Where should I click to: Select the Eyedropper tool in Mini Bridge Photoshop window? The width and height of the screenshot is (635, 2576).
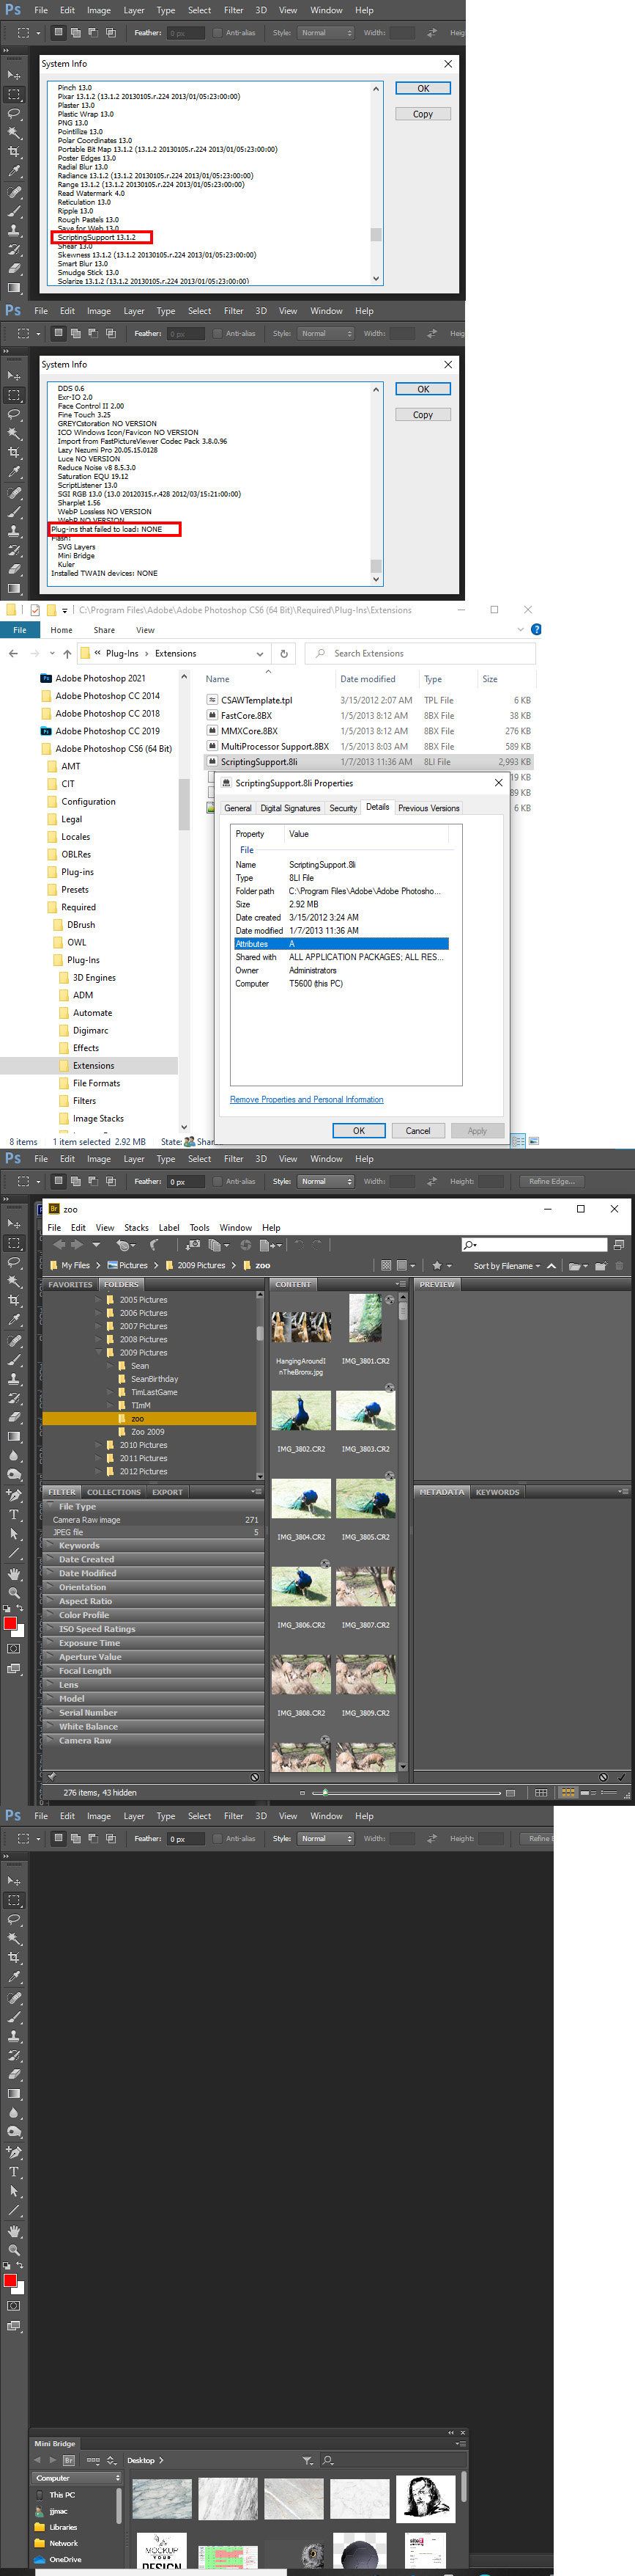coord(13,1978)
